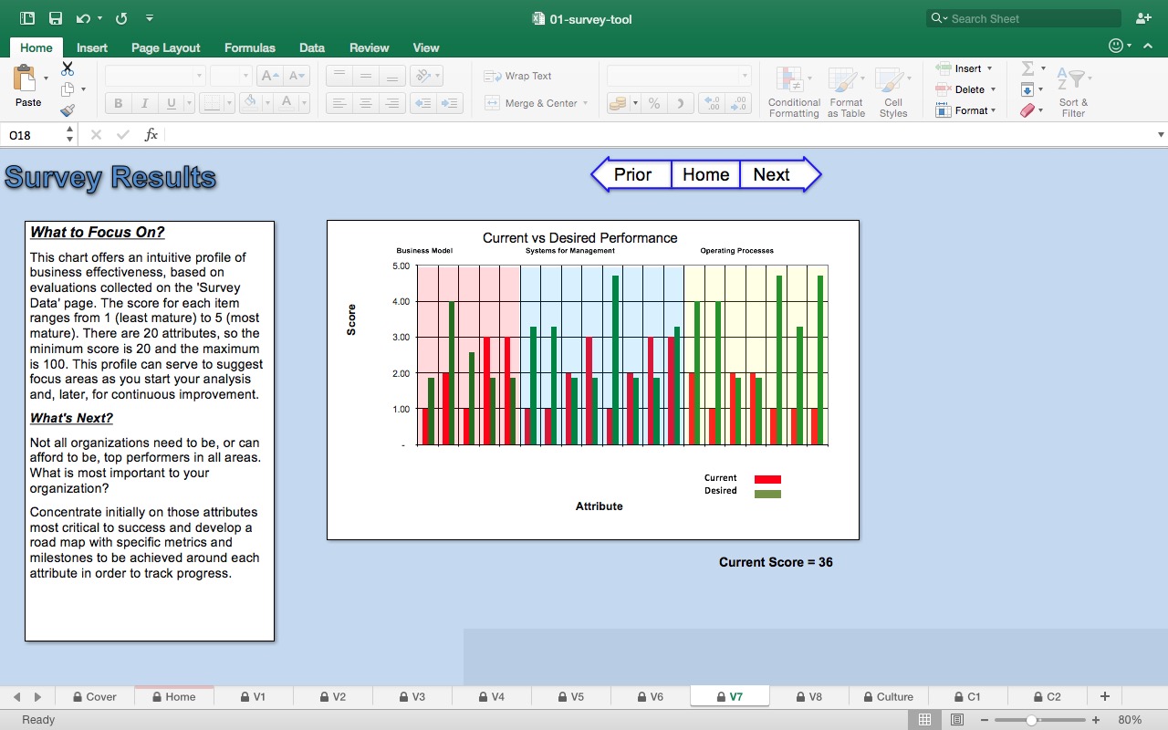Click the Prior navigation button
The image size is (1168, 730).
[635, 174]
